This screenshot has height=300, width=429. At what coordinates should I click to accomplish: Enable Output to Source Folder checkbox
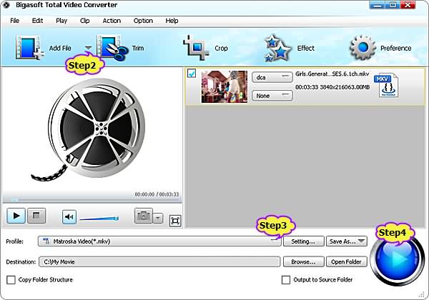[x=286, y=280]
